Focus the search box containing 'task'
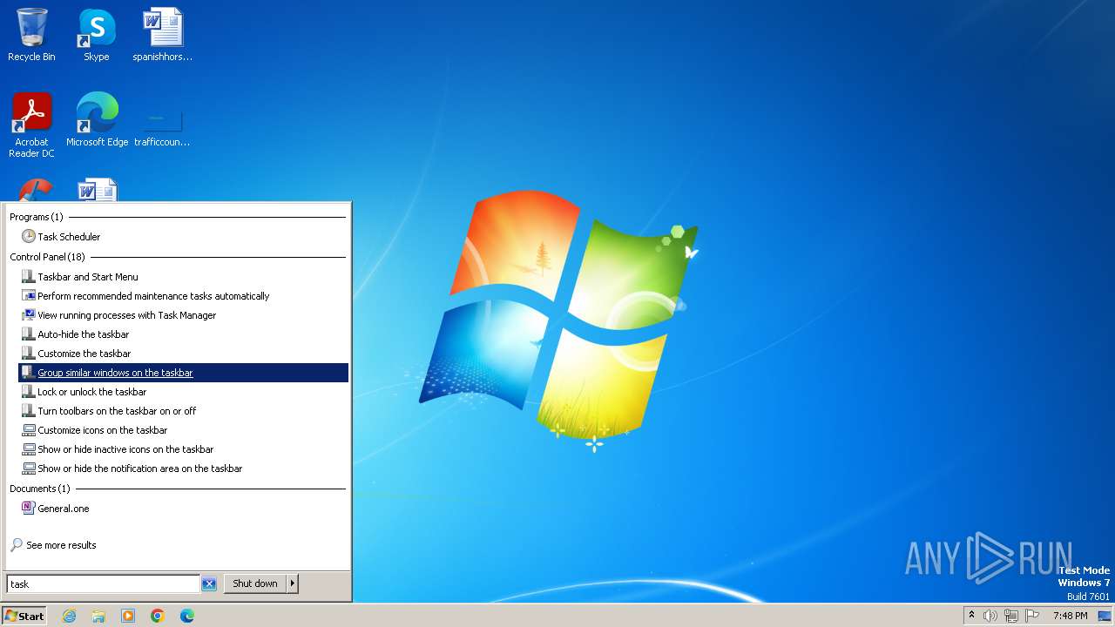Viewport: 1115px width, 627px height. tap(104, 583)
